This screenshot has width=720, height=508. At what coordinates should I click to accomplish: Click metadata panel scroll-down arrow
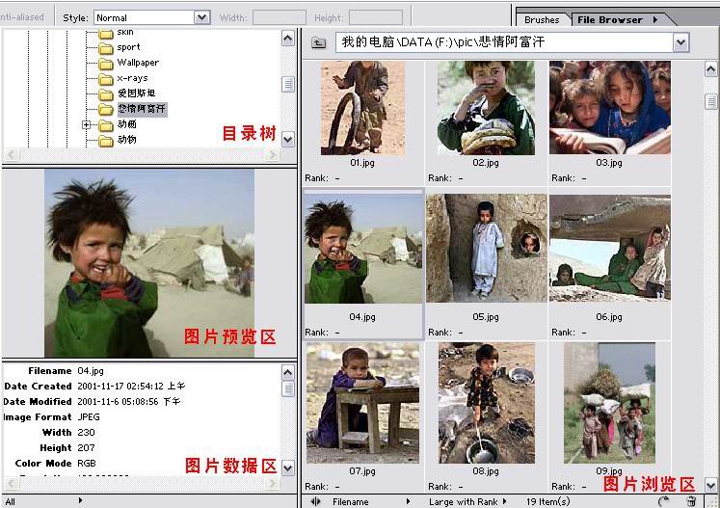pyautogui.click(x=288, y=468)
